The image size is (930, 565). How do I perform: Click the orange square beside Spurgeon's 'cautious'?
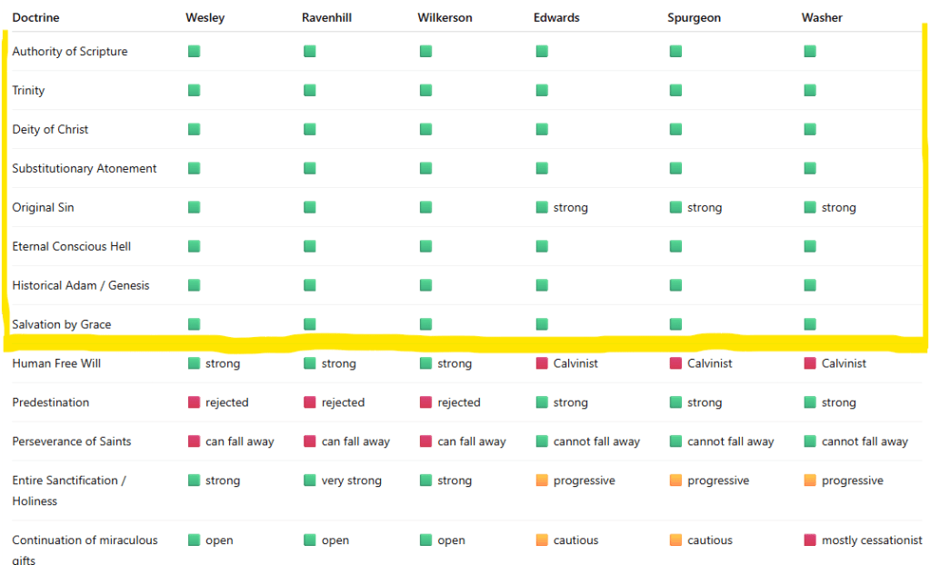675,540
